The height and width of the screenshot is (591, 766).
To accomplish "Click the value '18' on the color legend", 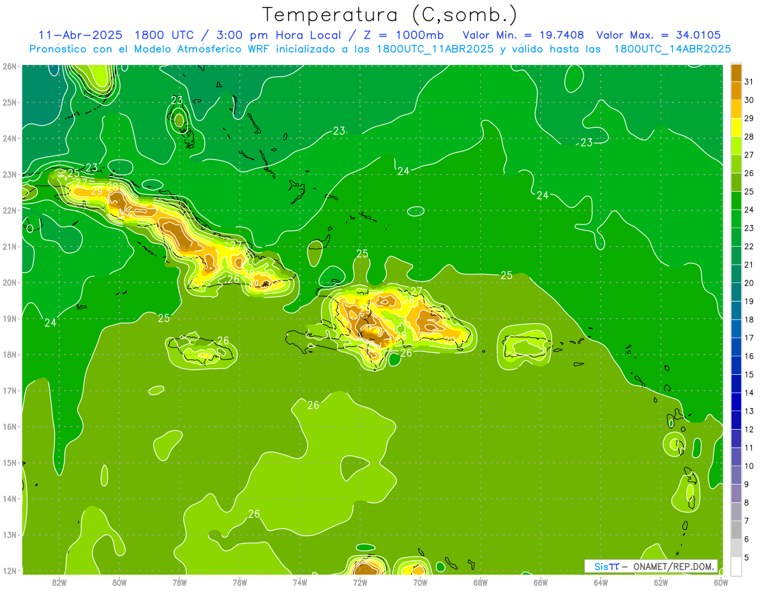I will tap(749, 319).
